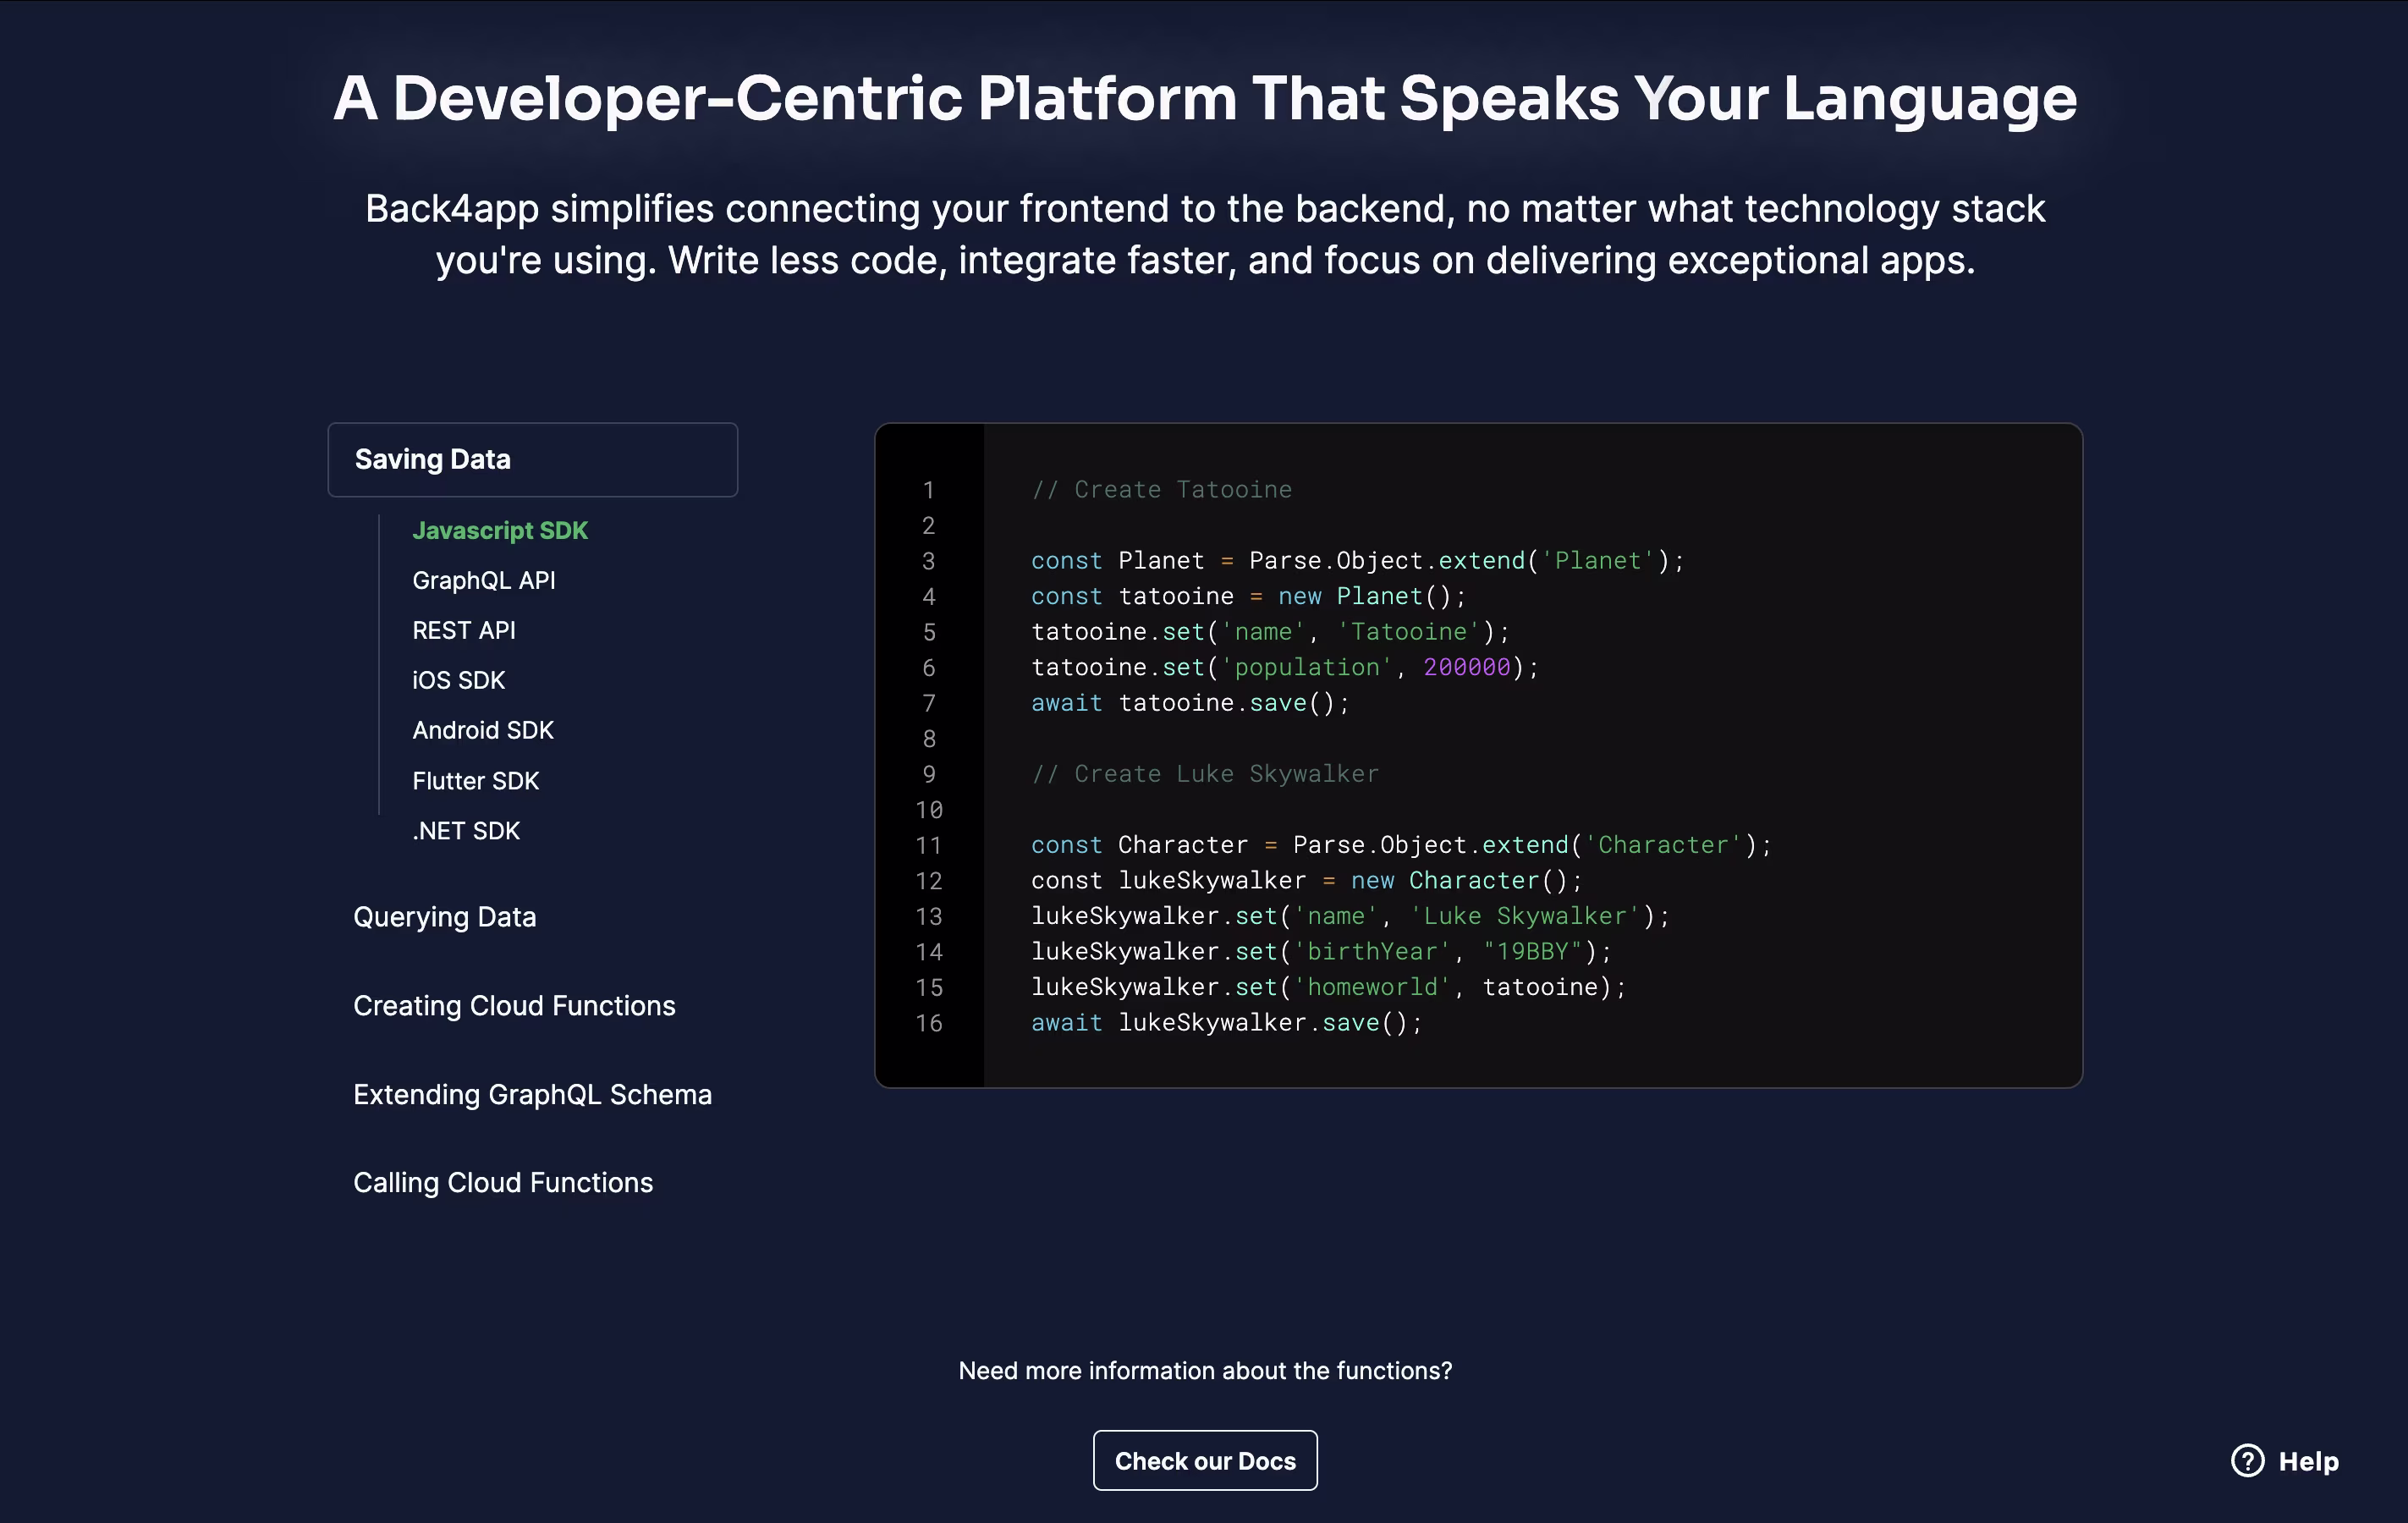Click the '// Create Tatooine' comment line
The height and width of the screenshot is (1523, 2408).
point(1161,490)
